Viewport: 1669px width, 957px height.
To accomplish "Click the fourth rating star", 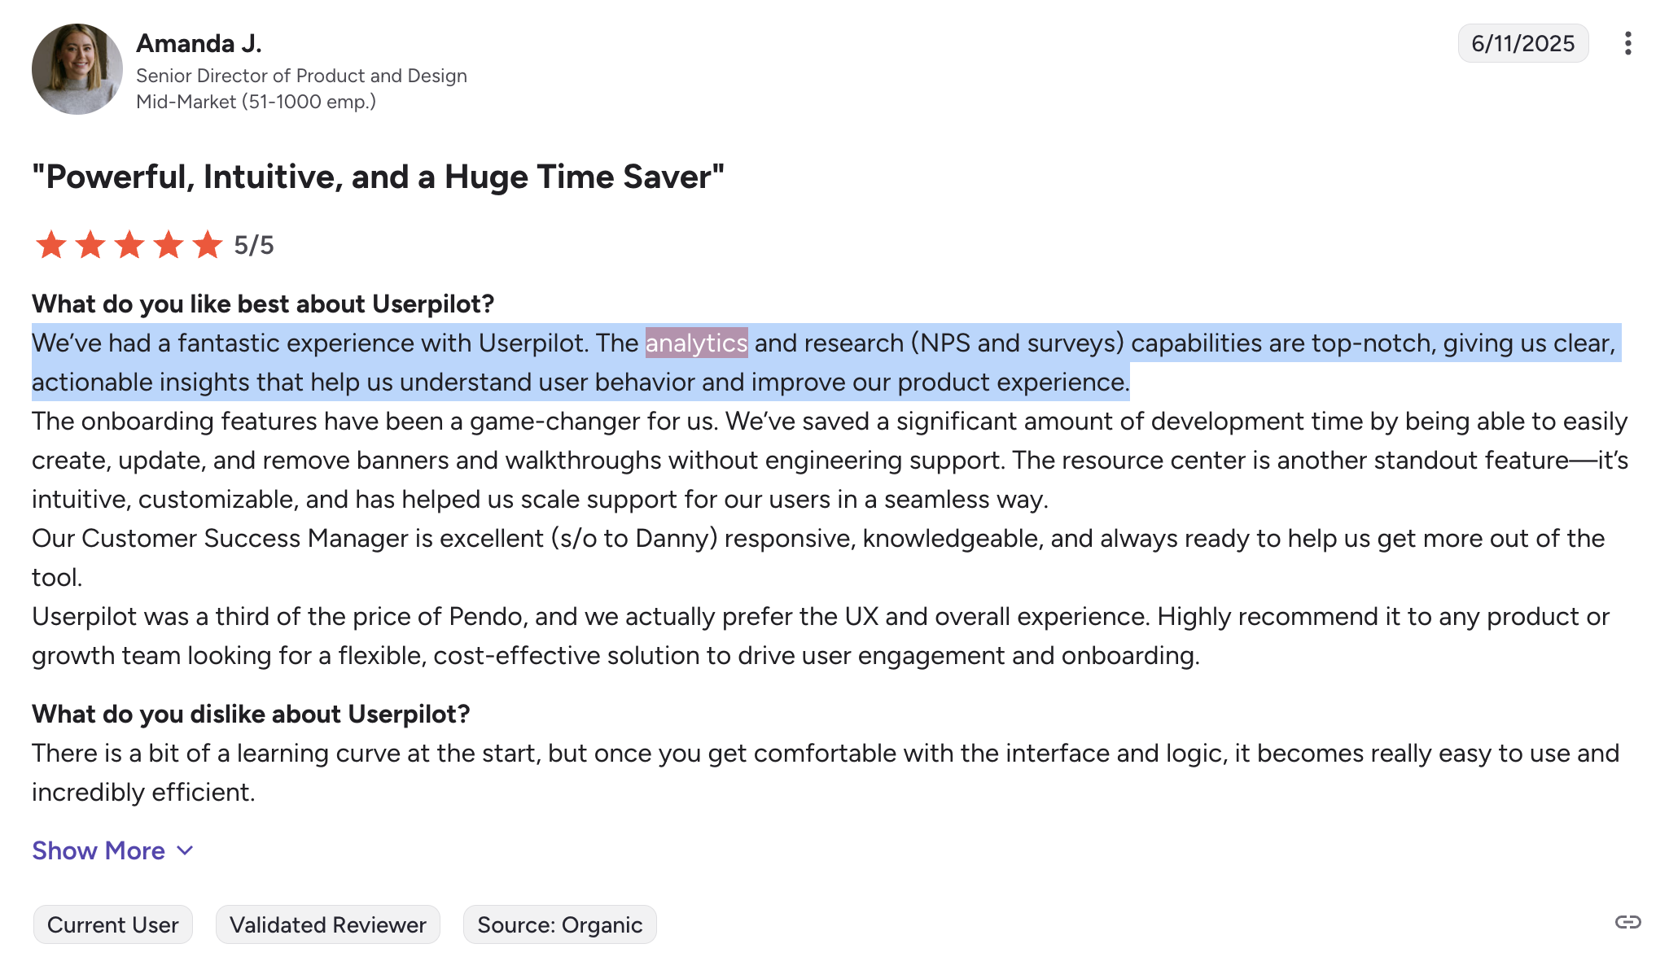I will pos(169,244).
